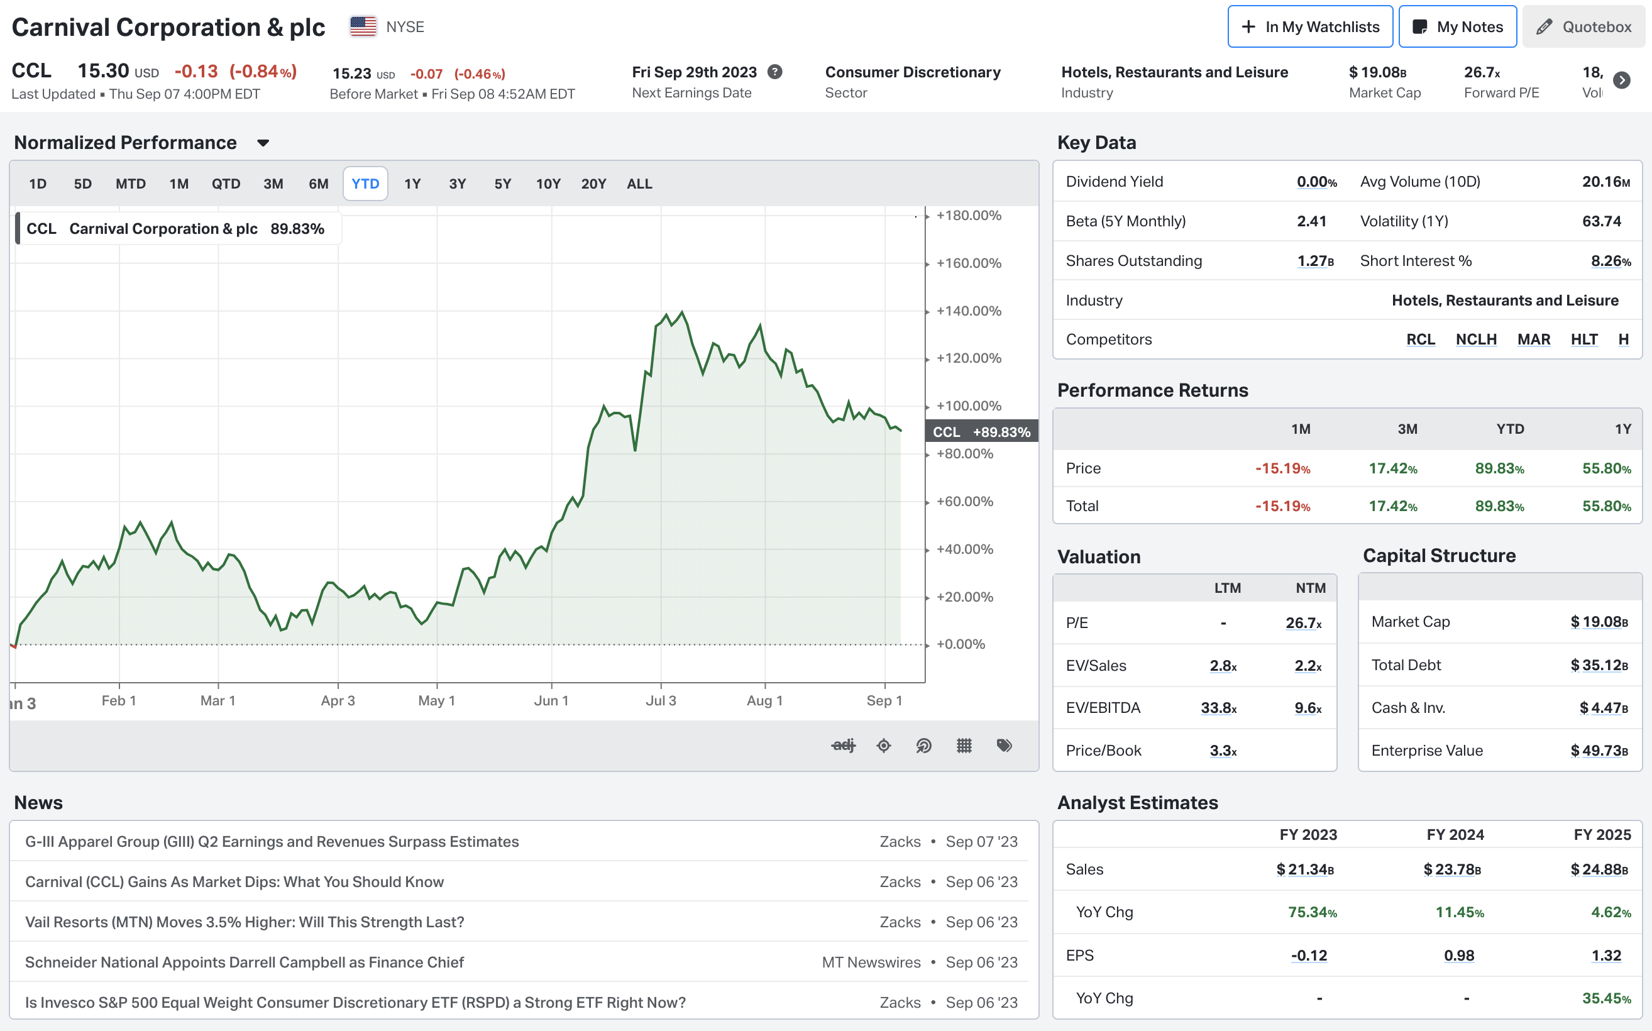Image resolution: width=1652 pixels, height=1031 pixels.
Task: Select the 1Y time range
Action: pyautogui.click(x=412, y=184)
